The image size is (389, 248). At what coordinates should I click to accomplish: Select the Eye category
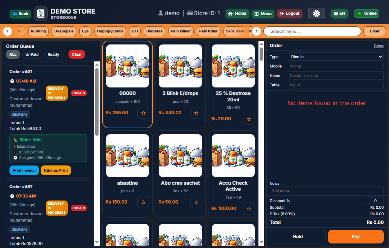(x=85, y=31)
